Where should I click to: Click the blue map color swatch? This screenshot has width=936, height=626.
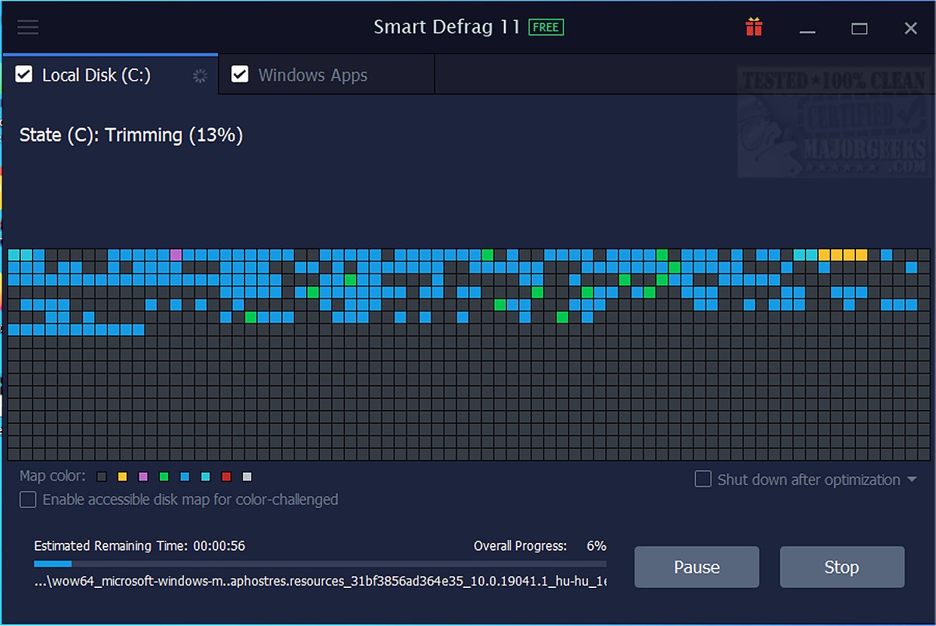click(x=185, y=477)
